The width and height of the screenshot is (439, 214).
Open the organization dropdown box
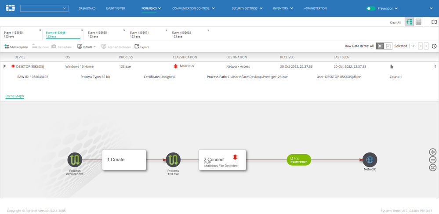pyautogui.click(x=44, y=8)
